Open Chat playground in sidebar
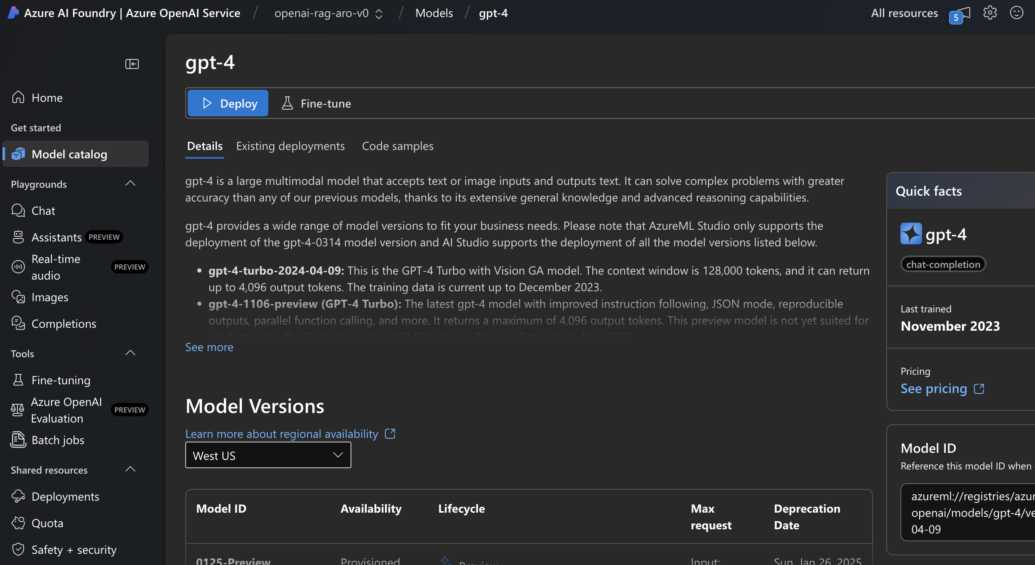The height and width of the screenshot is (565, 1035). pos(43,211)
